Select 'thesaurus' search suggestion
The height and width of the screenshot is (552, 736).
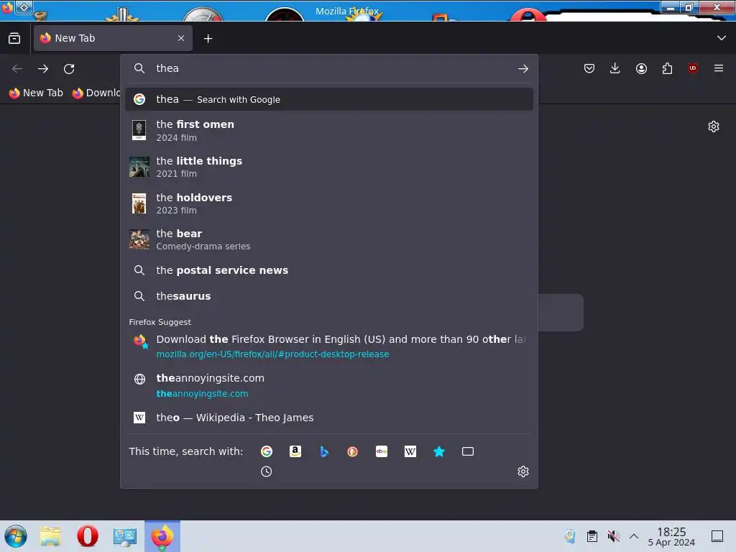329,296
